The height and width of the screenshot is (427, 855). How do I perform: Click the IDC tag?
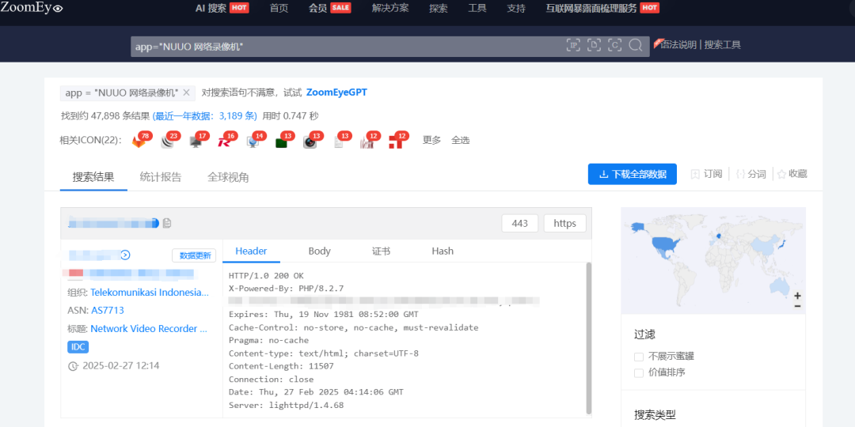[x=78, y=347]
